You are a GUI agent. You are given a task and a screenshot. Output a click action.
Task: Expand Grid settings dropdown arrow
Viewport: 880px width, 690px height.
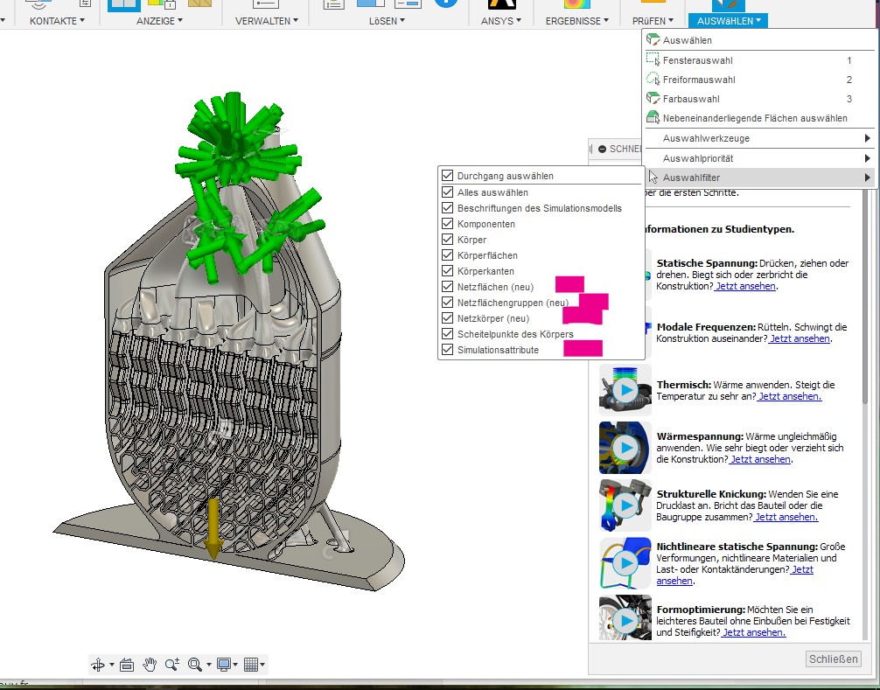pyautogui.click(x=262, y=665)
